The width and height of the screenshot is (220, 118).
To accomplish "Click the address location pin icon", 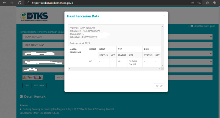I will (x=21, y=109).
